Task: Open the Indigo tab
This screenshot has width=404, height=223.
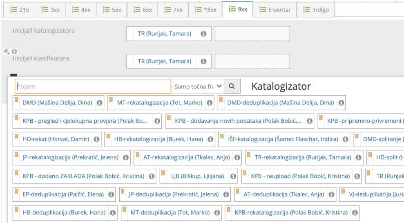Action: tap(316, 10)
